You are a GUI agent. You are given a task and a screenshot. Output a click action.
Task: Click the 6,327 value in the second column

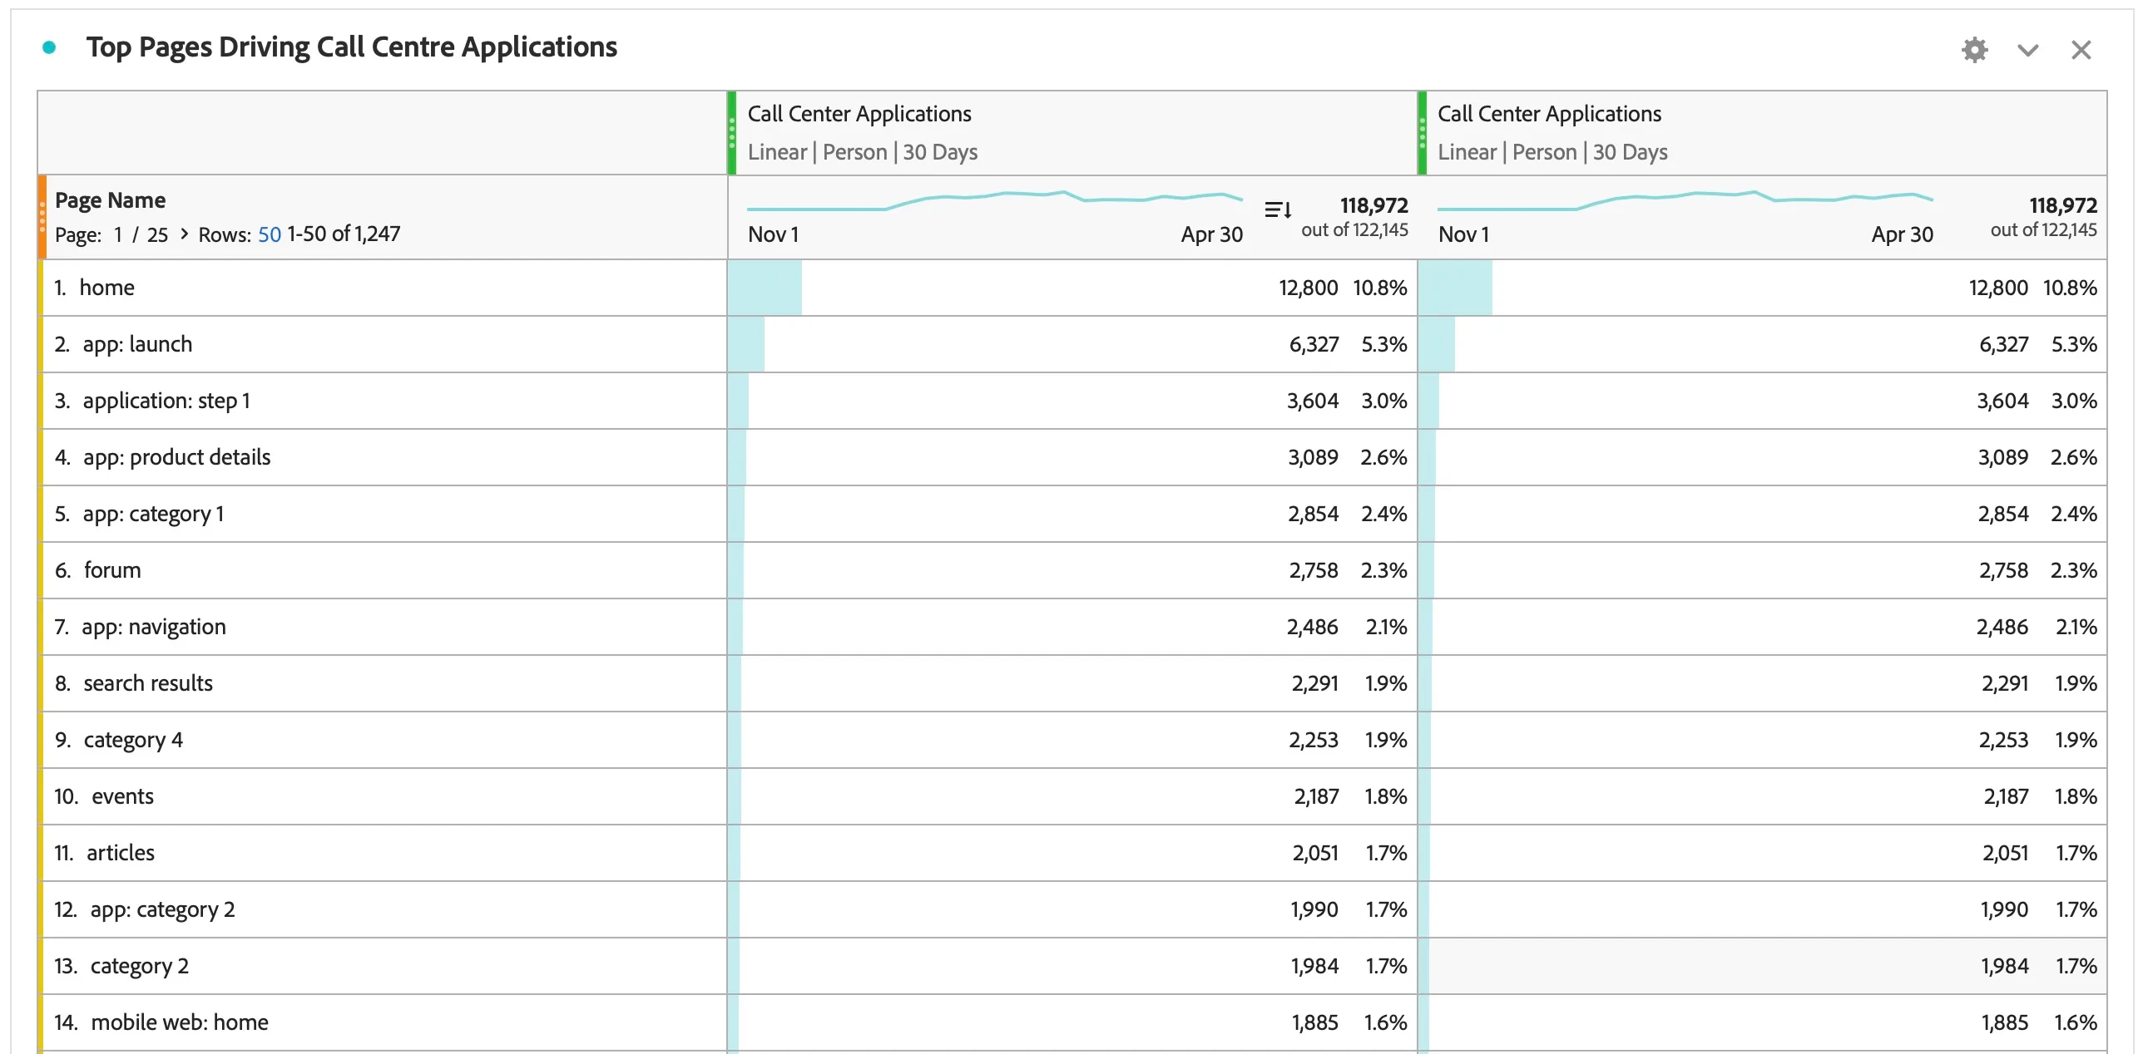pyautogui.click(x=2004, y=344)
